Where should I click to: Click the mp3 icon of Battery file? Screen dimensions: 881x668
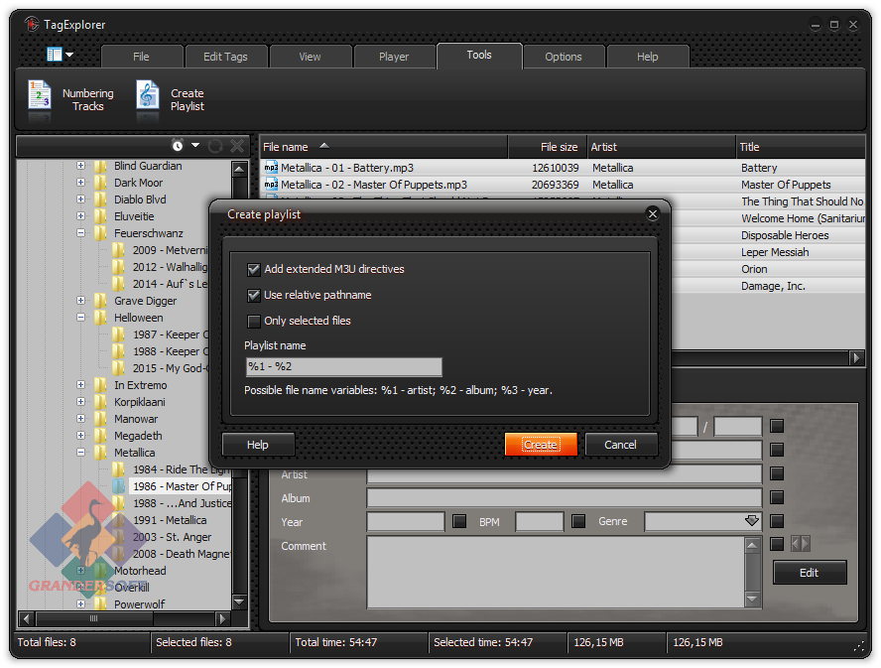[271, 168]
